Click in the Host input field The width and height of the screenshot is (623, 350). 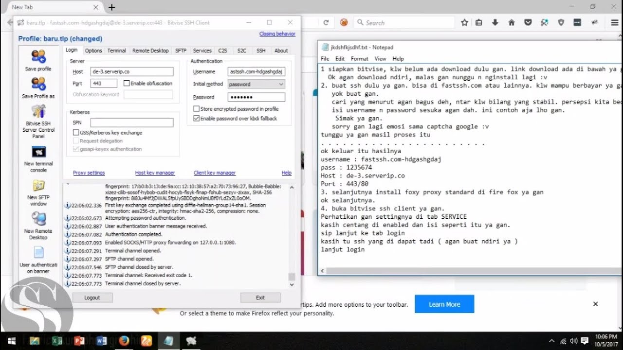click(x=132, y=71)
